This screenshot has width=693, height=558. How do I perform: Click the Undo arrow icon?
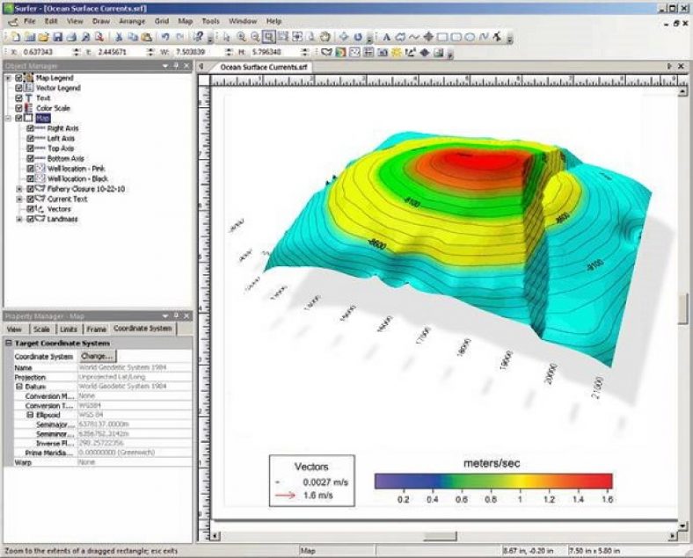tap(164, 37)
